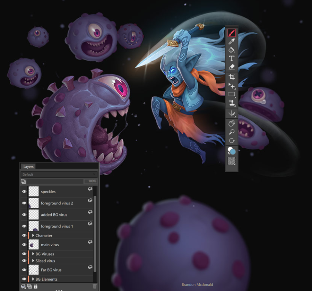Expand the BG Viruses layer group
Image resolution: width=312 pixels, height=291 pixels.
tap(33, 254)
